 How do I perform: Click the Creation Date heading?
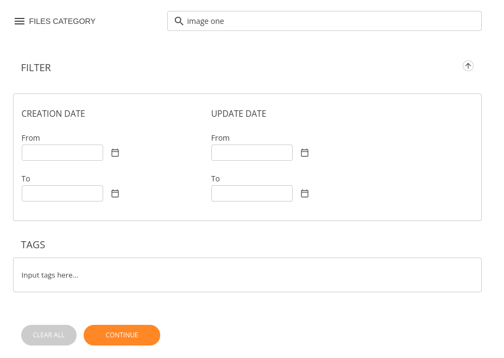coord(53,114)
